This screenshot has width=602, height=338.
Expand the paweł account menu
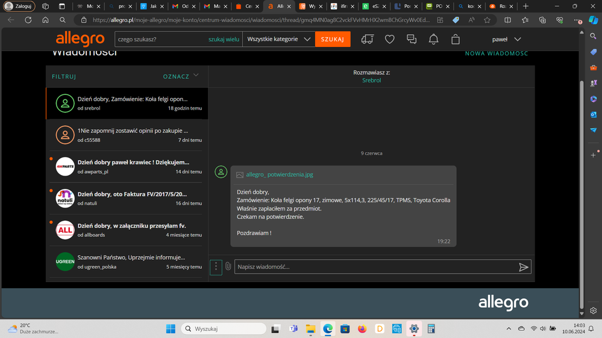tap(506, 39)
